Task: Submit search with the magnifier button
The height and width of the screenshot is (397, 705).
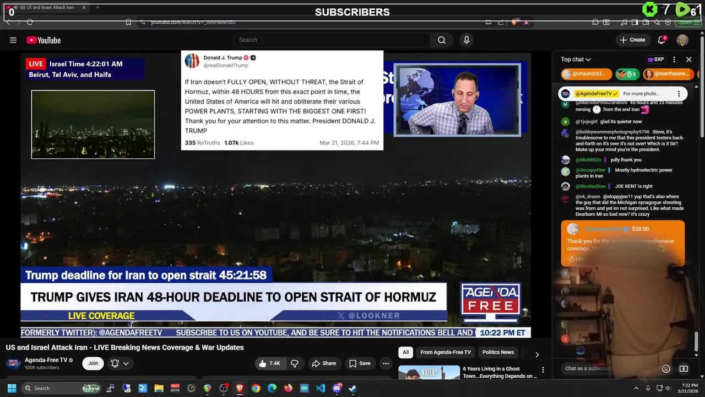Action: coord(442,40)
